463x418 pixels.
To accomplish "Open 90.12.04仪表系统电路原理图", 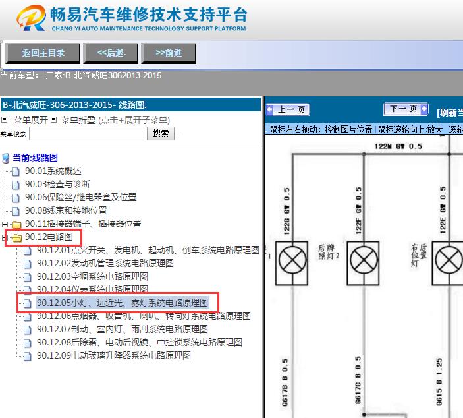I will click(x=92, y=289).
